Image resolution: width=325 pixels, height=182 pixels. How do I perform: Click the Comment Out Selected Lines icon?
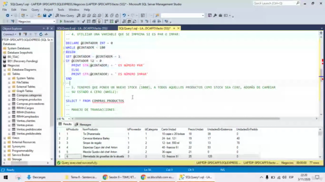(x=142, y=21)
